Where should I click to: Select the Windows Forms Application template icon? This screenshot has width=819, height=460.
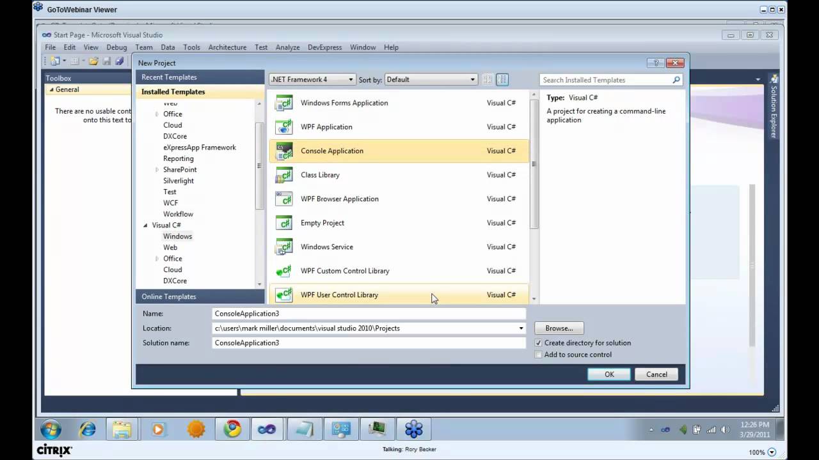[x=283, y=103]
